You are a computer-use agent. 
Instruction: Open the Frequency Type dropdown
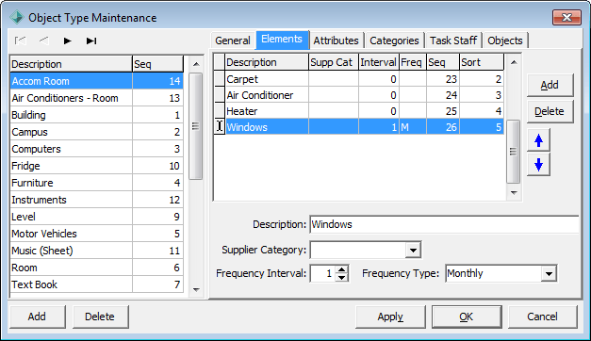click(x=549, y=273)
